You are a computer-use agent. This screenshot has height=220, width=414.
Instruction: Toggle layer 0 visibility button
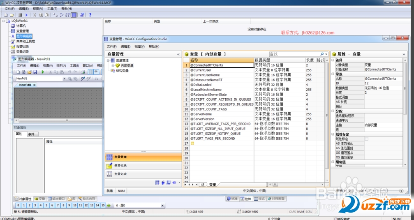point(18,206)
